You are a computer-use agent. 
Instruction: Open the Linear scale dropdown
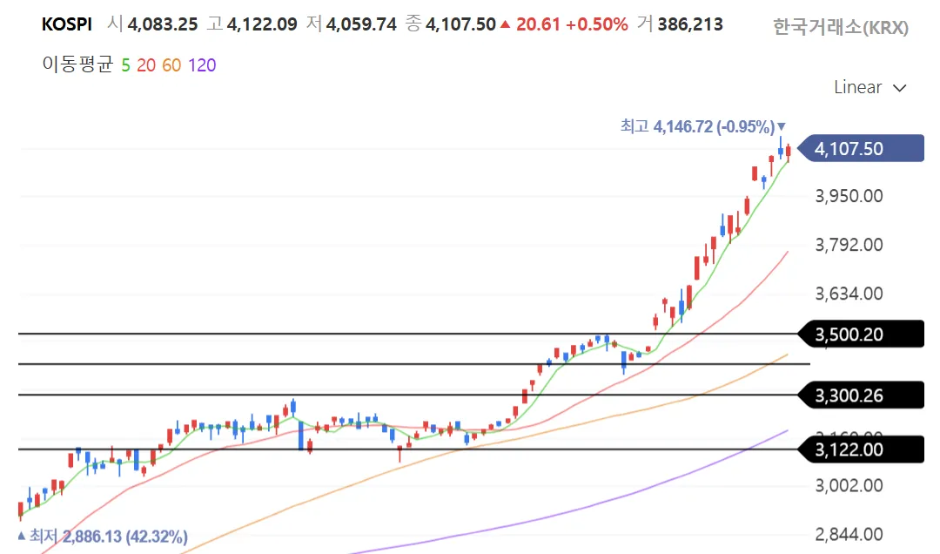pos(857,87)
